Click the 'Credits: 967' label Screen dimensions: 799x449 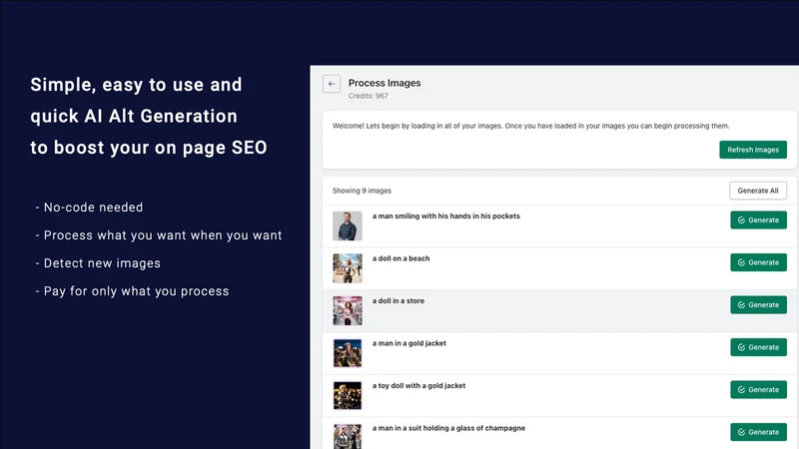[368, 96]
